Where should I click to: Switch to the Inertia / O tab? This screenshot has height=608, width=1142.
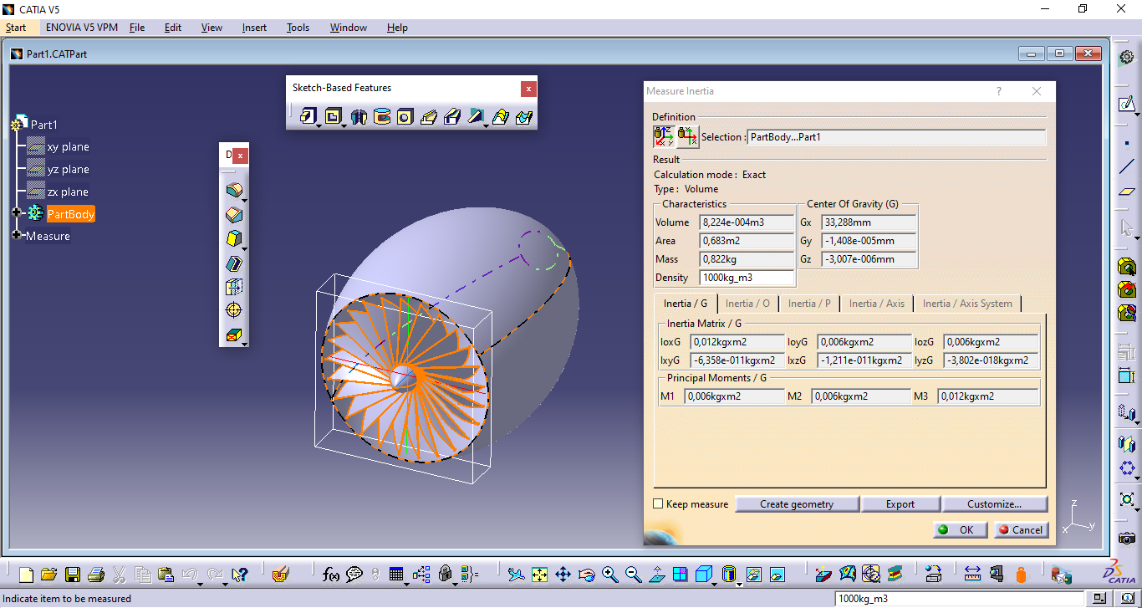(x=747, y=304)
